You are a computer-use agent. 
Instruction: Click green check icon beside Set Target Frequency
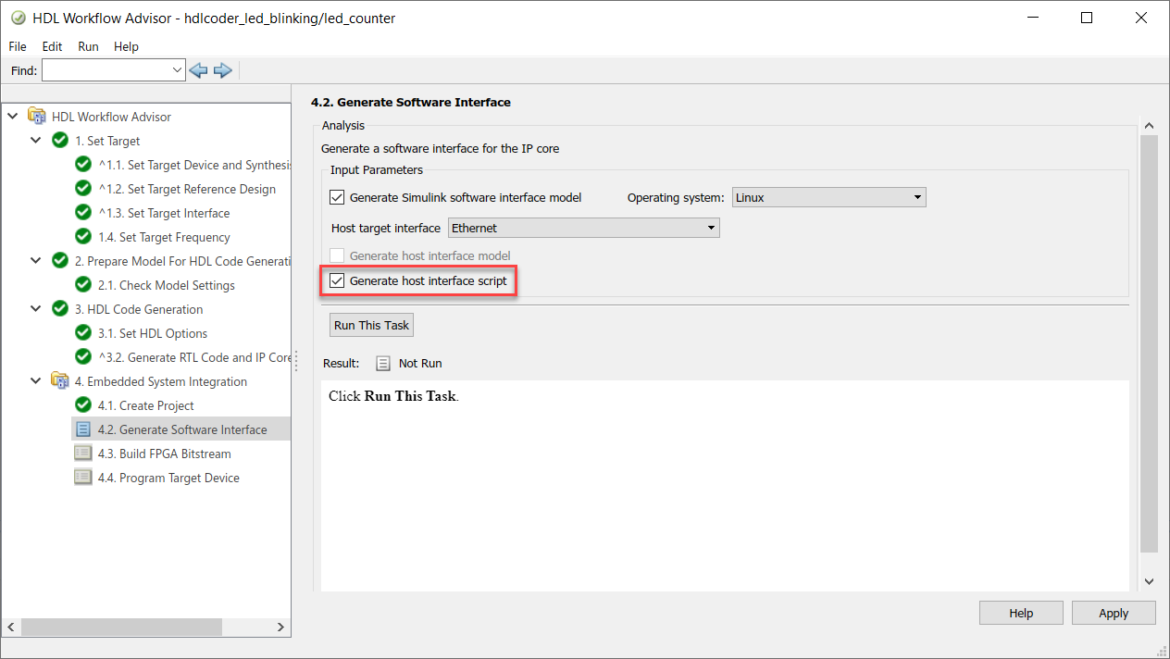click(83, 237)
